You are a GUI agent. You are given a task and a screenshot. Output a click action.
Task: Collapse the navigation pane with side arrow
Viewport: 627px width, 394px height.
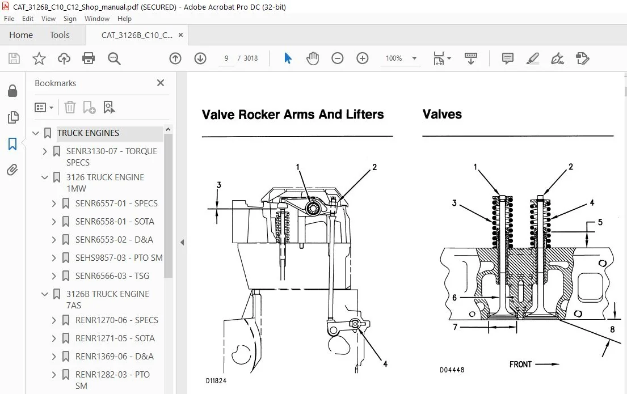pos(182,242)
